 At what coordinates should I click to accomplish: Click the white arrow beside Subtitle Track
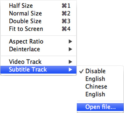tap(70, 70)
